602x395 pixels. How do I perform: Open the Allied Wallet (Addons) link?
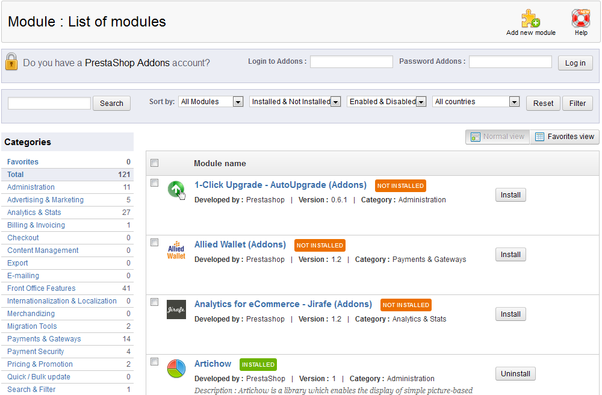pos(240,244)
